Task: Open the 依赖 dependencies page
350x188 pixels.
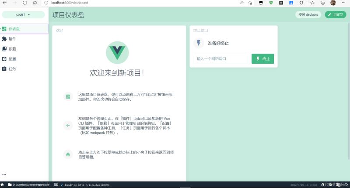Action: 24,49
